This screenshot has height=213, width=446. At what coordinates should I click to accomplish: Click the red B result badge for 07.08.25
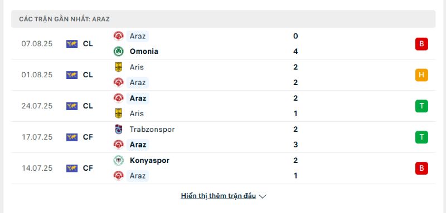pos(421,44)
